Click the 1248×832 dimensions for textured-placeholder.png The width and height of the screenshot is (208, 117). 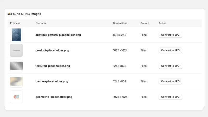click(120, 66)
